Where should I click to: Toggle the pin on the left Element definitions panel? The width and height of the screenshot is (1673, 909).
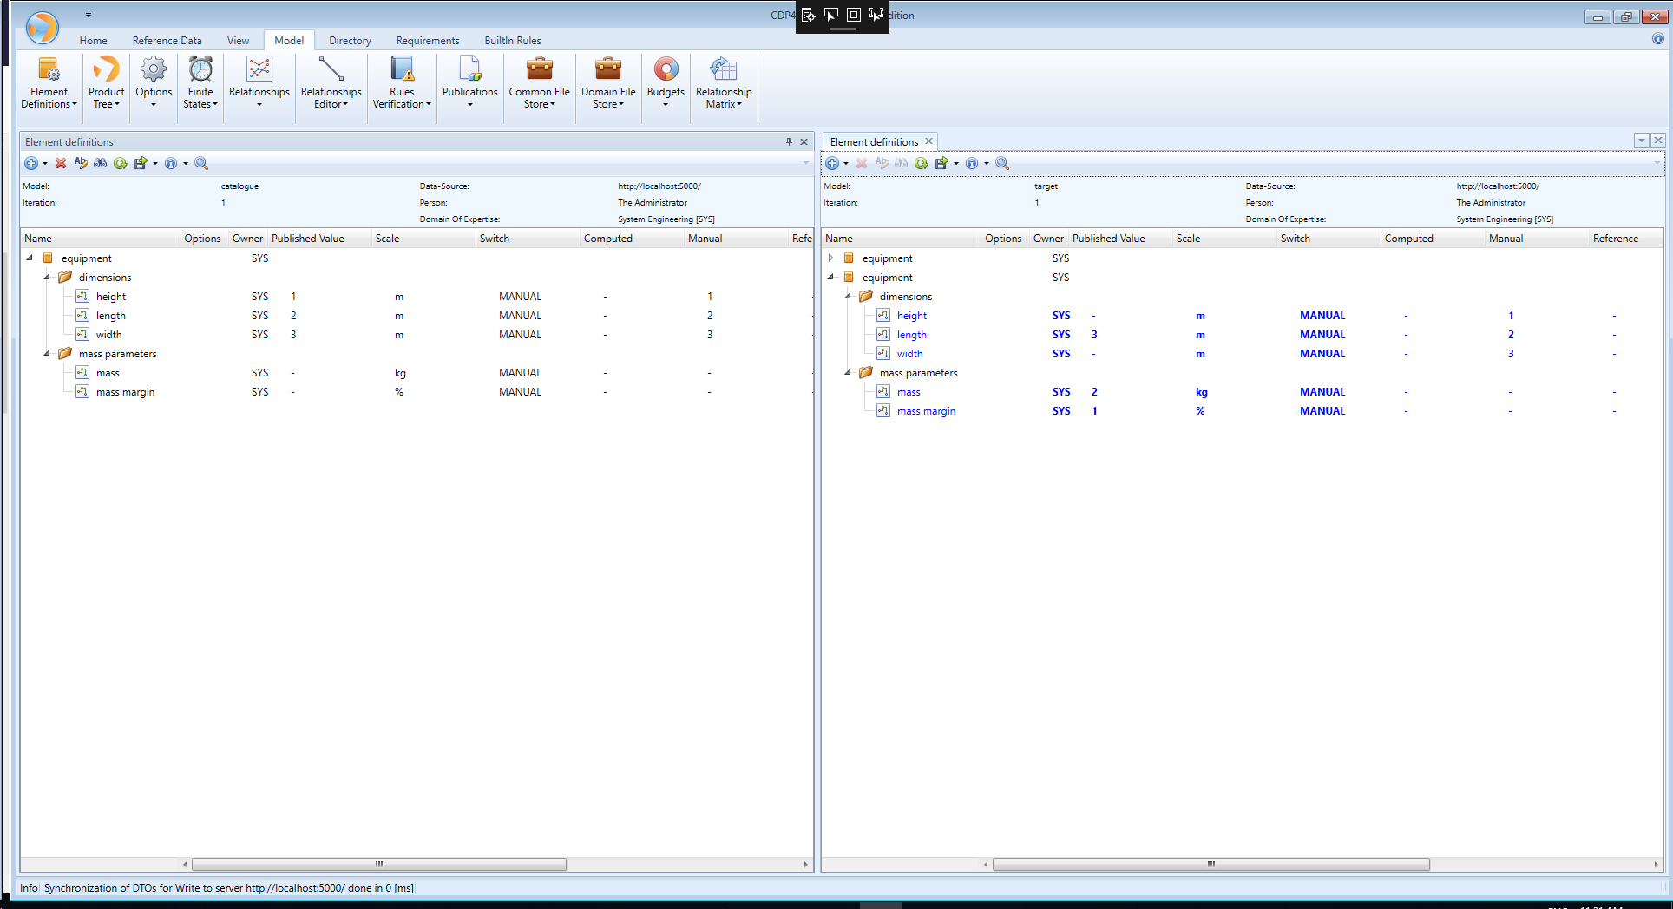(x=789, y=141)
